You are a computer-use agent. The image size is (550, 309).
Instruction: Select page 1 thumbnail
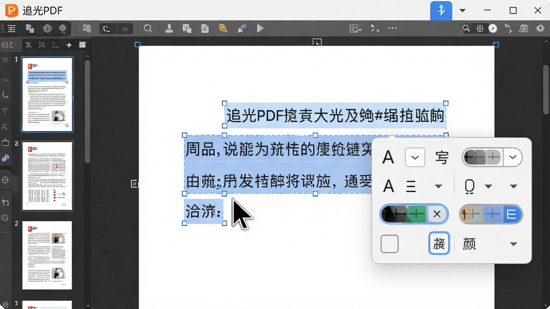(x=47, y=94)
